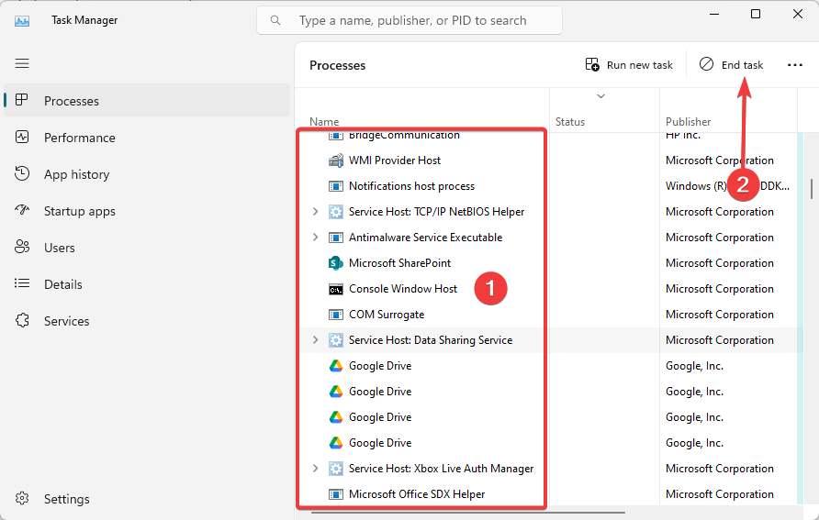This screenshot has height=520, width=819.
Task: Click the Settings gear icon
Action: [x=22, y=499]
